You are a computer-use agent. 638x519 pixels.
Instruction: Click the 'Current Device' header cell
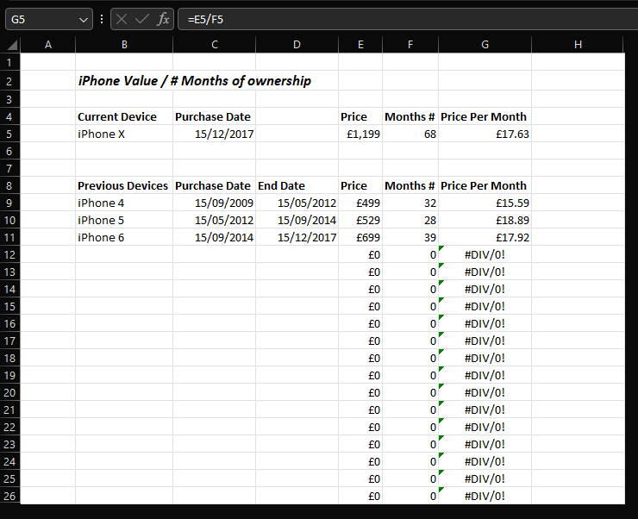pos(124,116)
